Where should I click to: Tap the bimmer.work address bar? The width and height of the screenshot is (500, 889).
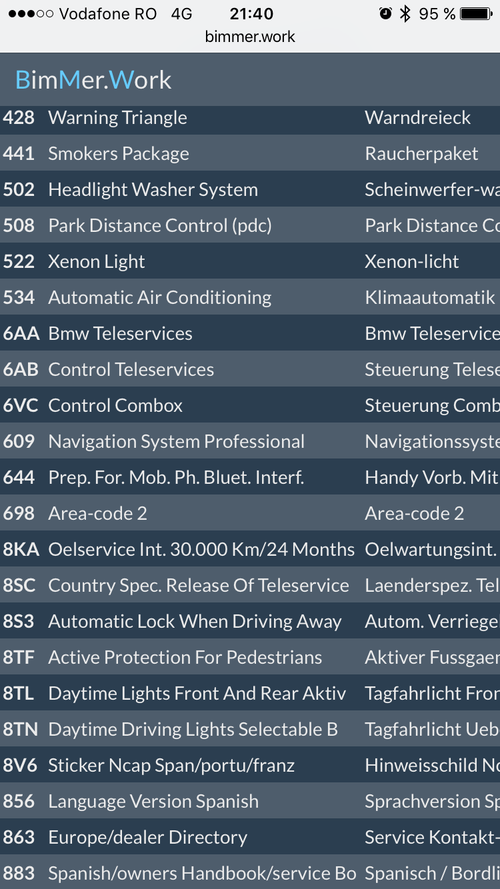pyautogui.click(x=250, y=37)
